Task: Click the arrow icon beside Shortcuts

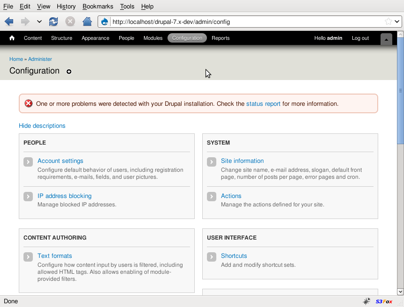Action: coord(212,256)
